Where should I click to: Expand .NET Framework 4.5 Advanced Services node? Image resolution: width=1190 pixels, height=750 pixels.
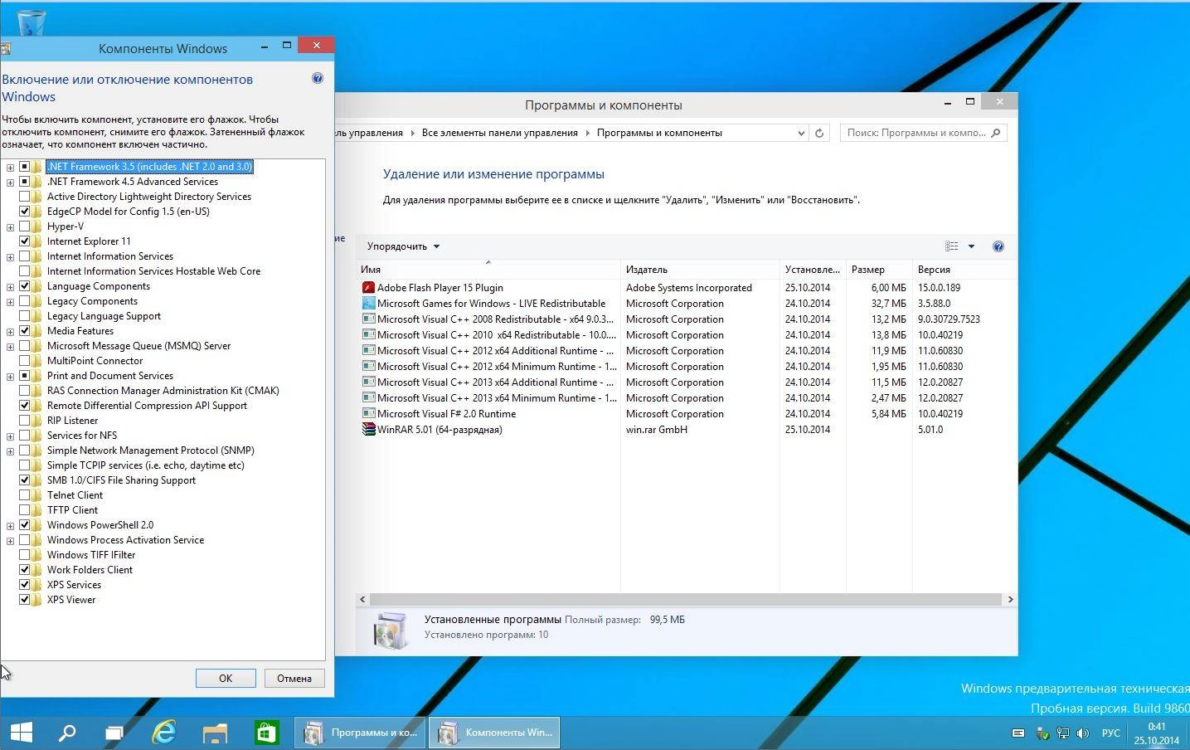pos(10,182)
